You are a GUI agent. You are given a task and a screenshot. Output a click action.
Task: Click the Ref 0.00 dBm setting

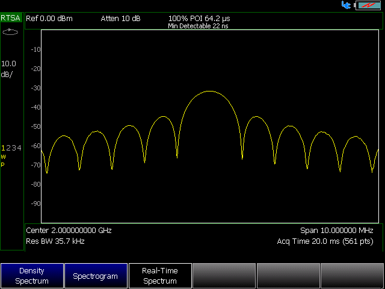(49, 19)
